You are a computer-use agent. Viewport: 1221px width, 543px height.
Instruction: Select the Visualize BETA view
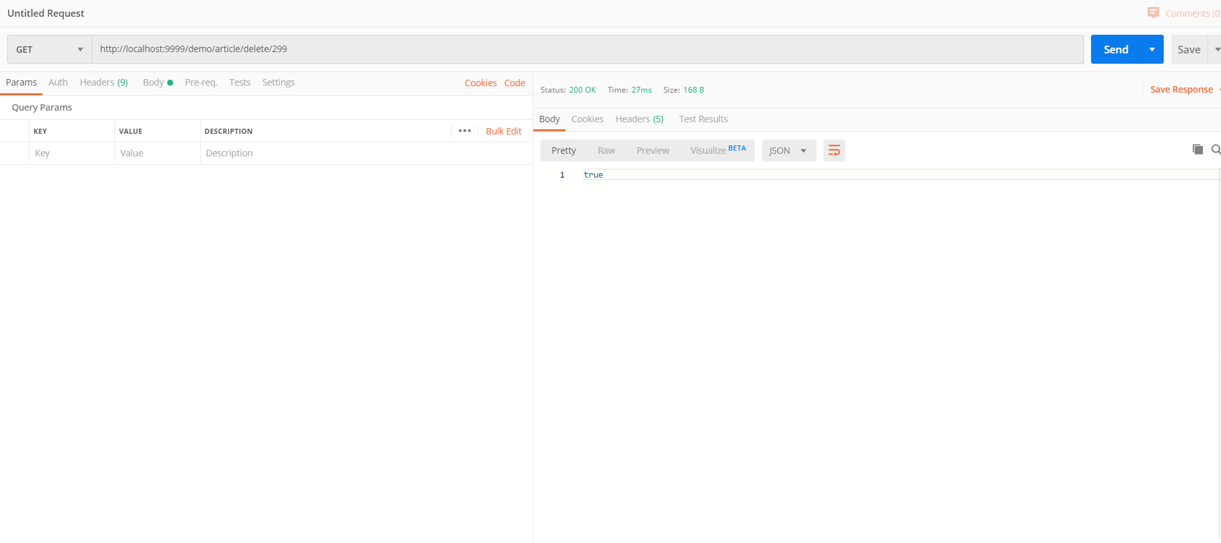pyautogui.click(x=718, y=151)
